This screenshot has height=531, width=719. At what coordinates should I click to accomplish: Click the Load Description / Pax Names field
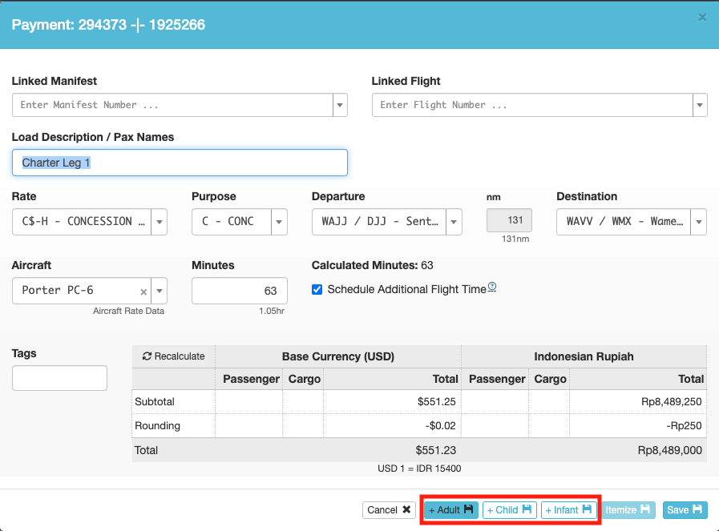click(x=180, y=163)
